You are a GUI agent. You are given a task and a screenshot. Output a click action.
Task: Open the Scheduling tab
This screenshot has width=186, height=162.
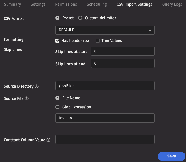tap(97, 4)
